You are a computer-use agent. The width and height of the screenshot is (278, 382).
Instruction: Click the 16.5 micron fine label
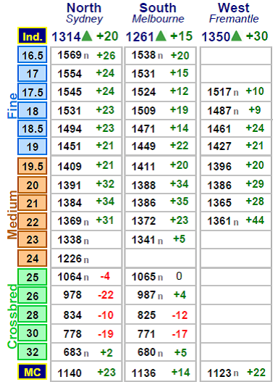click(33, 55)
